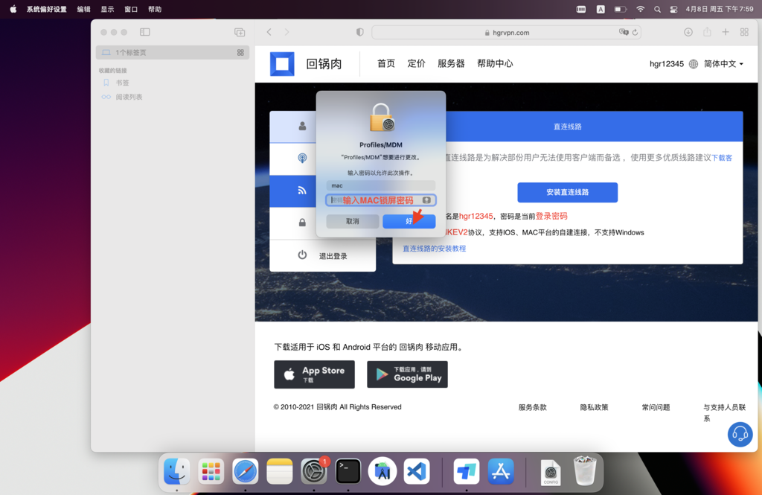The image size is (762, 495).
Task: Click the Safari sidebar toggle icon
Action: click(x=145, y=32)
